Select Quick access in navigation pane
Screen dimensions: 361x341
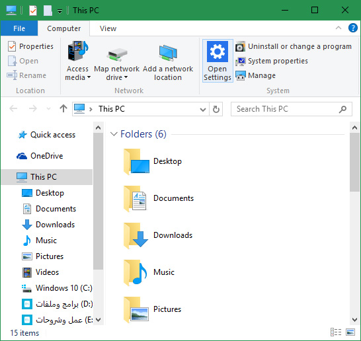click(47, 135)
